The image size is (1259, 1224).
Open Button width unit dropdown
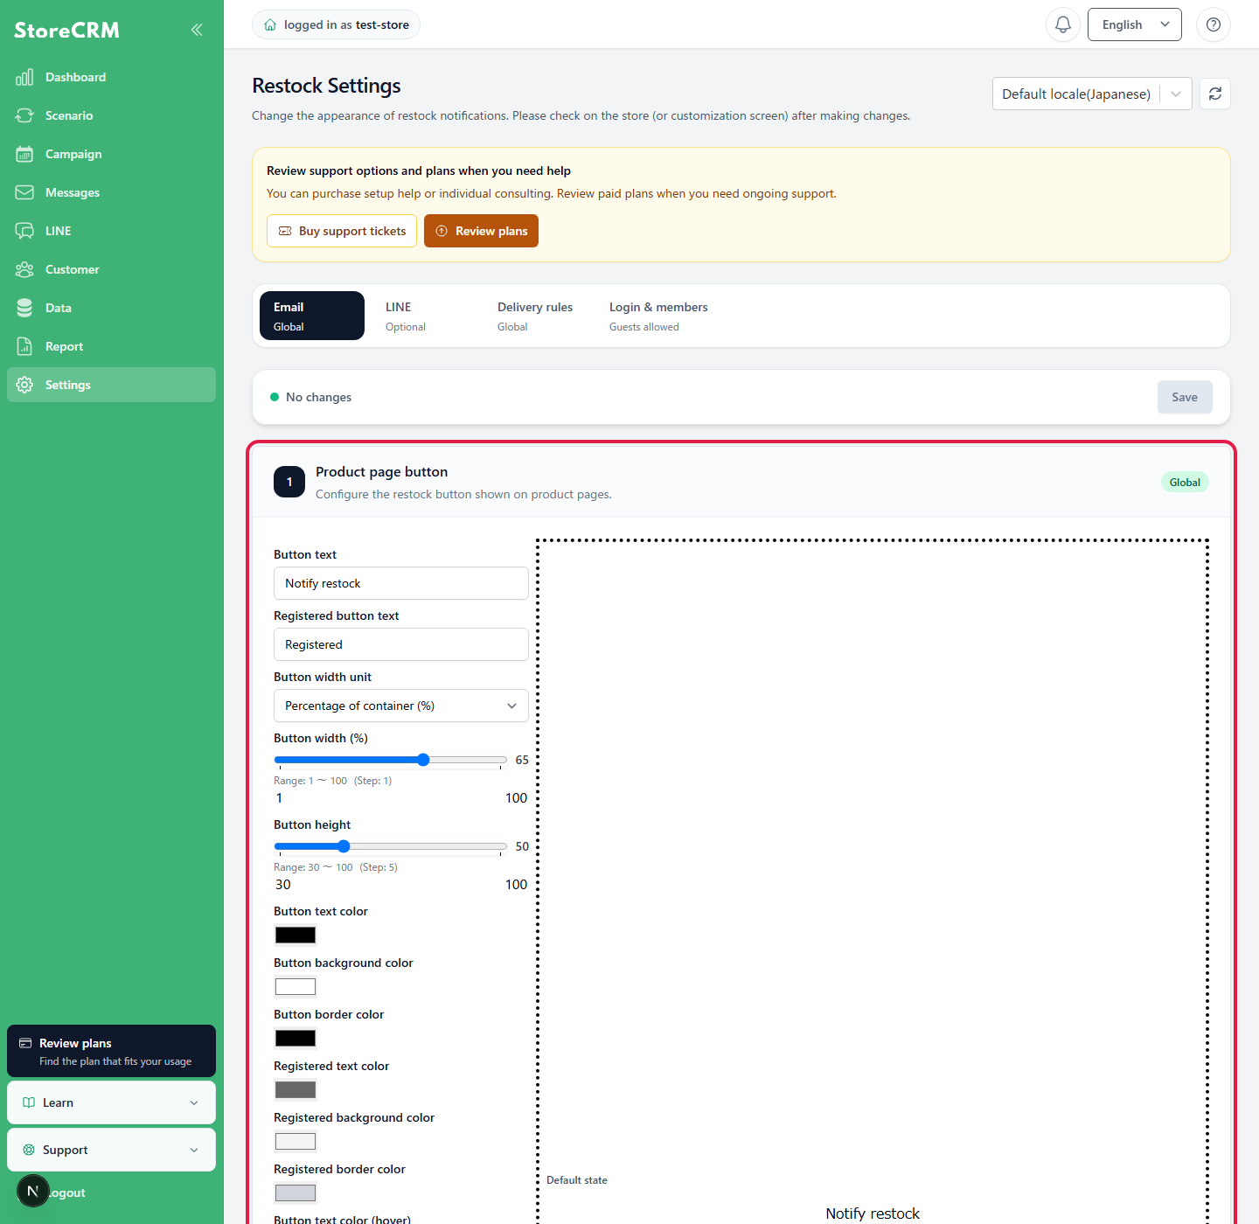401,706
